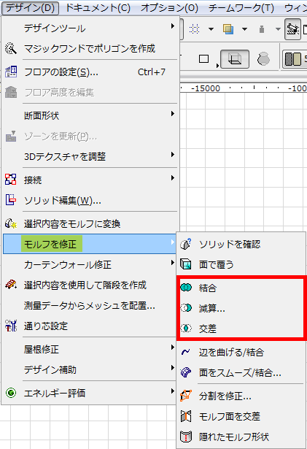Click the 減算 subtract icon
Image resolution: width=307 pixels, height=449 pixels.
[x=186, y=308]
